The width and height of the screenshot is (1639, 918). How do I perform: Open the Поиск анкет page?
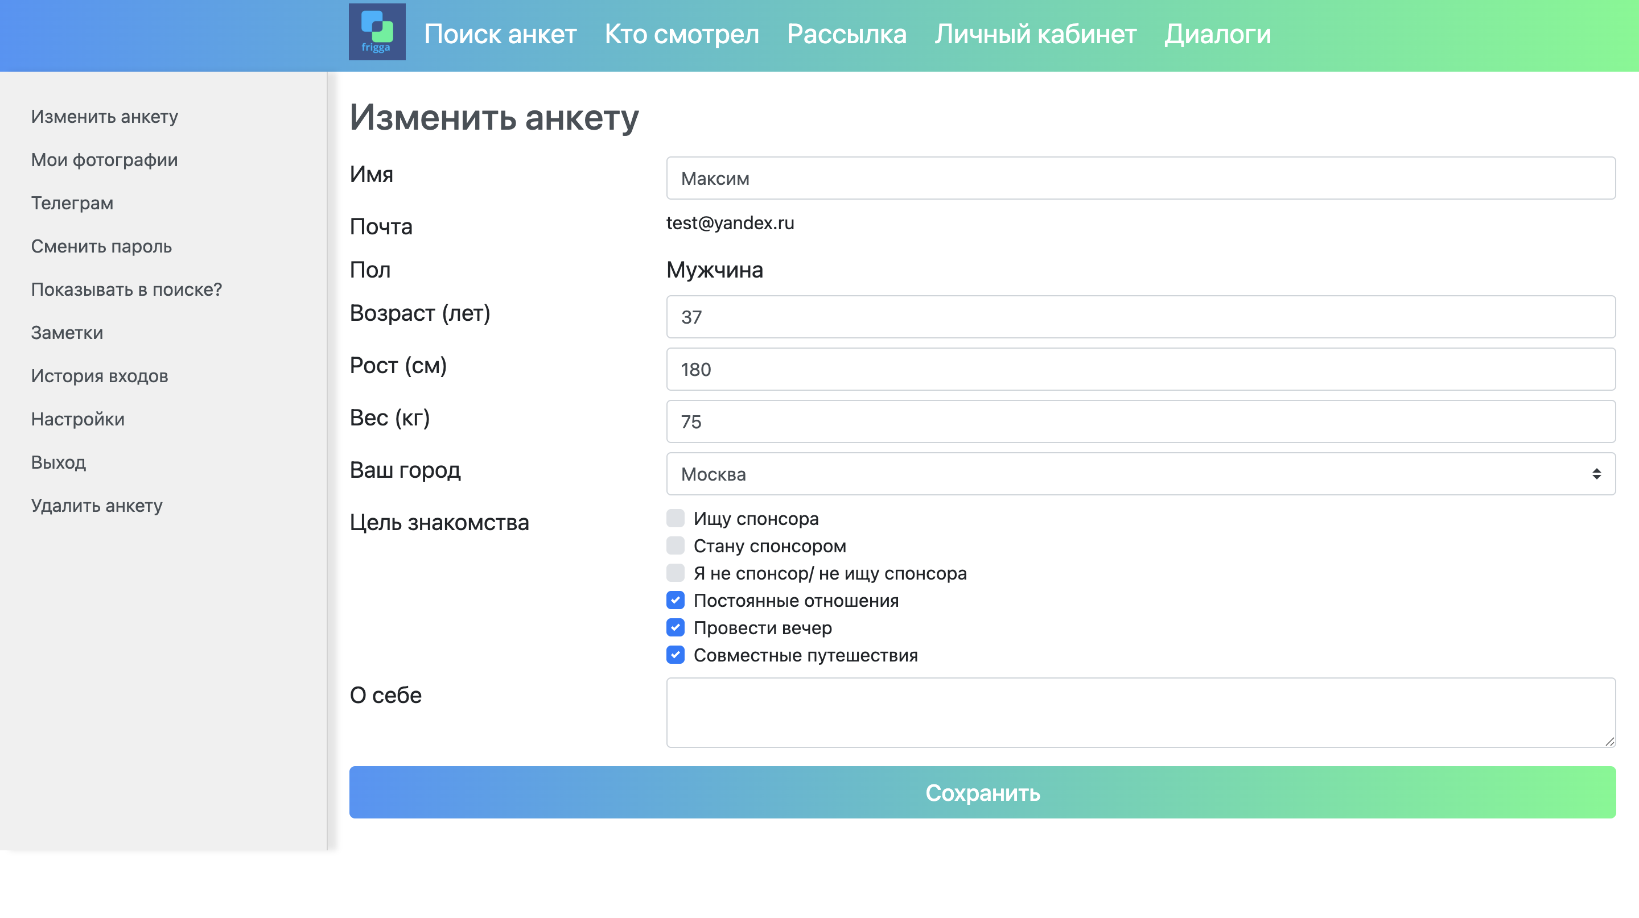click(500, 34)
